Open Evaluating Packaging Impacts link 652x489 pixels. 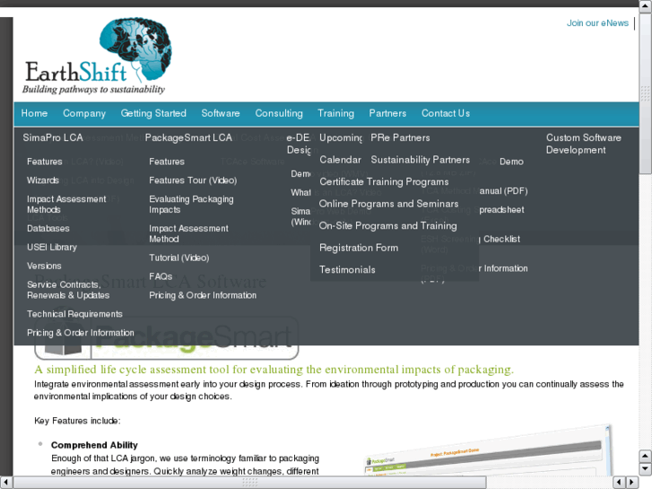[191, 205]
